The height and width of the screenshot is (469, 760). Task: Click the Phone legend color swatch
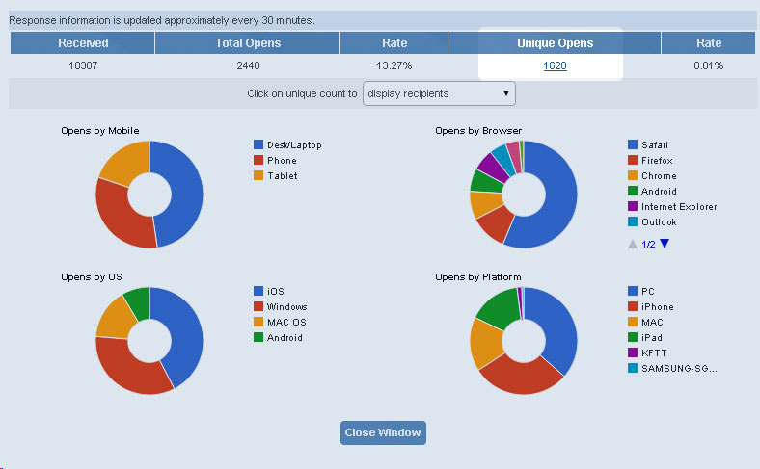click(258, 160)
